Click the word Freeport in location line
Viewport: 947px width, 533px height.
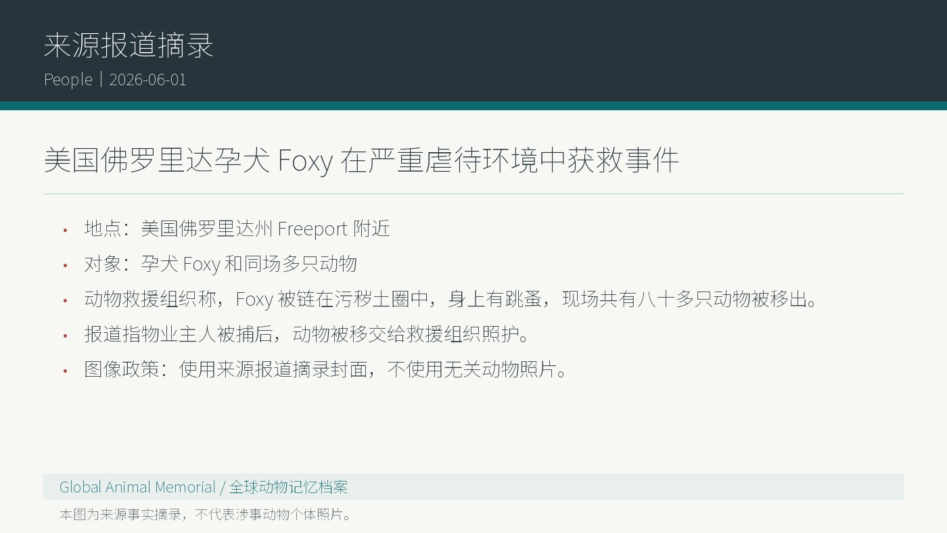click(x=313, y=229)
